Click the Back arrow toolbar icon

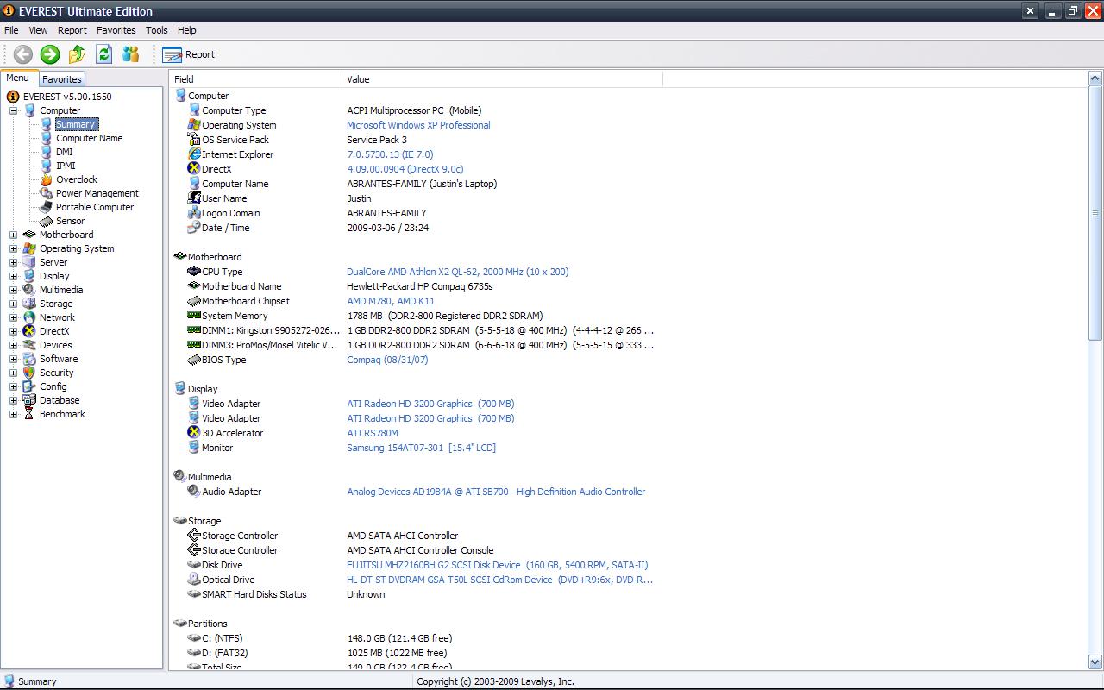click(23, 54)
